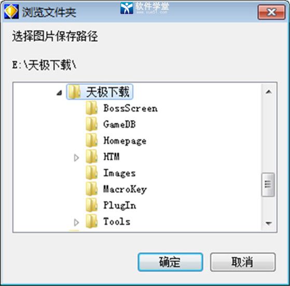
Task: Confirm with the 确定 button
Action: point(170,262)
